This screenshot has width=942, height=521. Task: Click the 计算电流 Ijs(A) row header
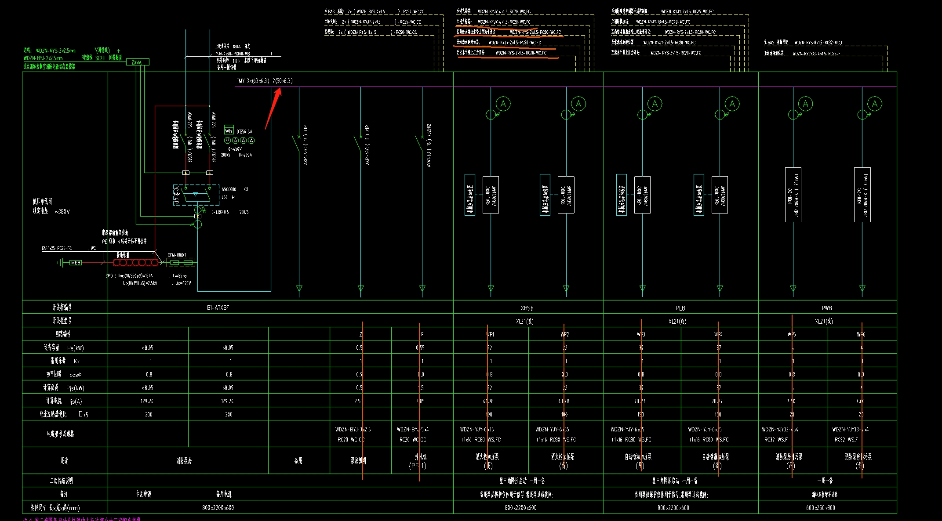pos(64,401)
